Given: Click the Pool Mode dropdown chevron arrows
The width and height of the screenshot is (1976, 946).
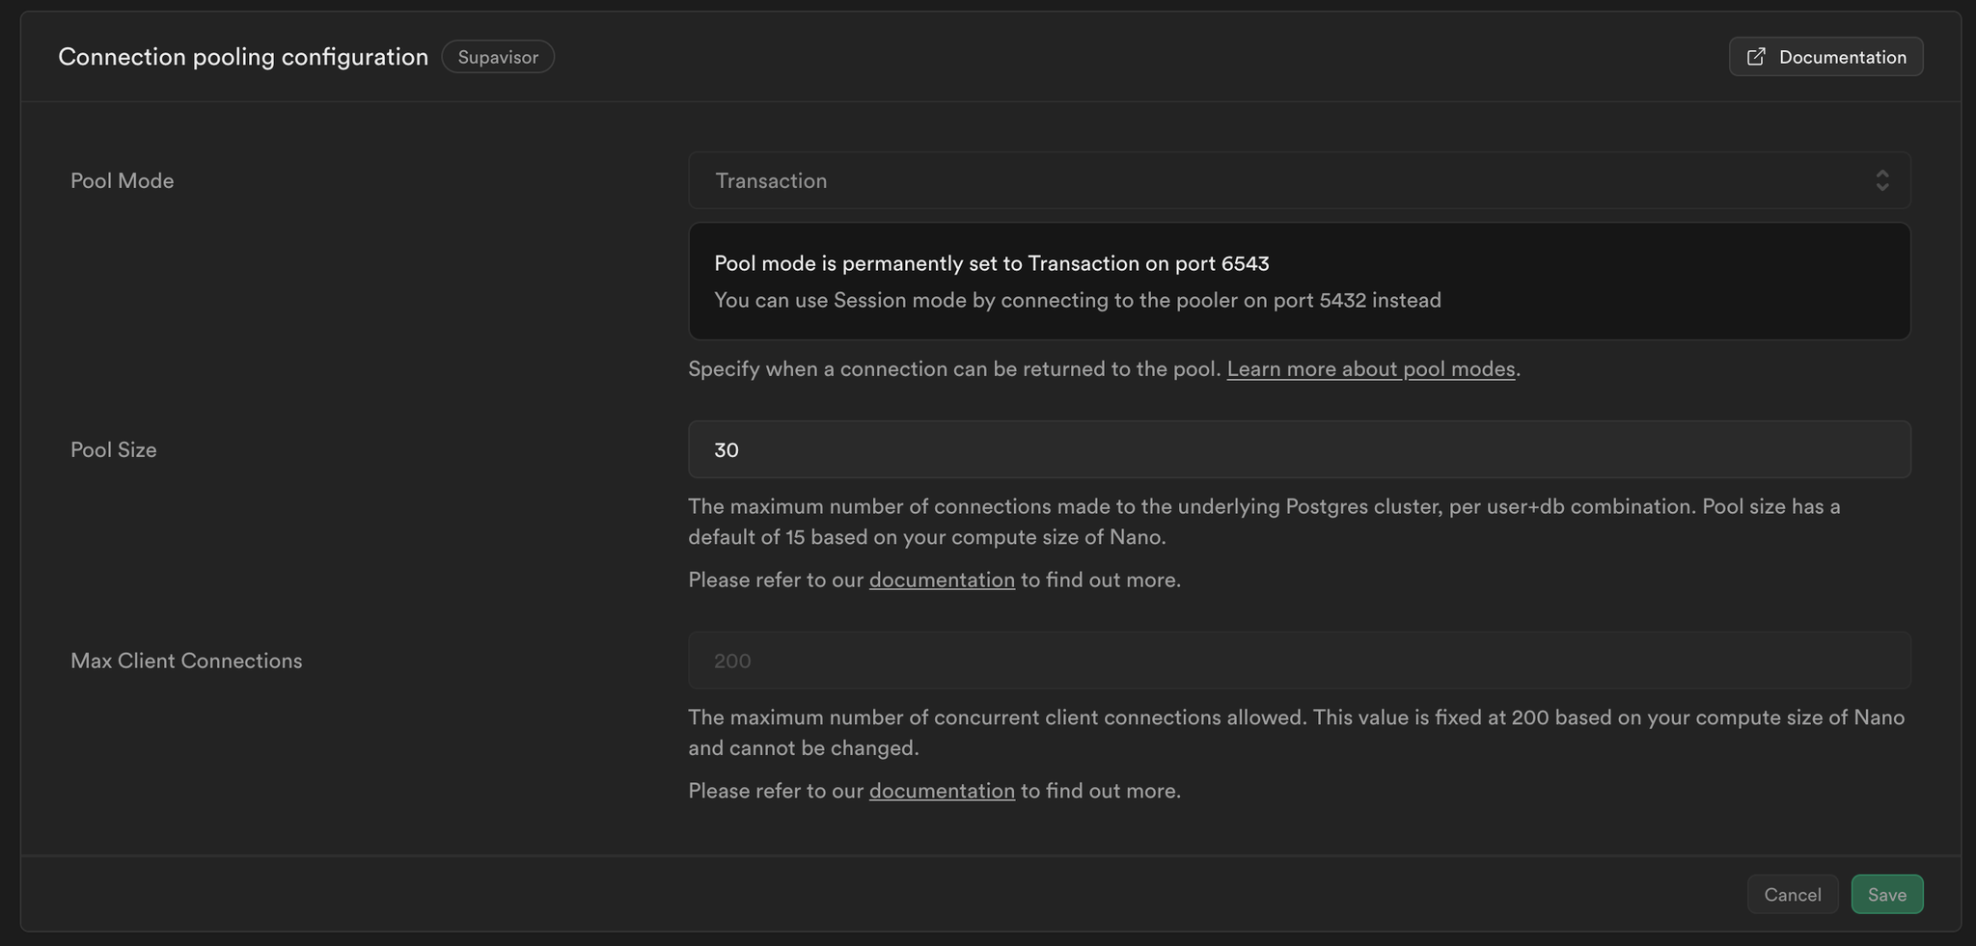Looking at the screenshot, I should (x=1881, y=180).
